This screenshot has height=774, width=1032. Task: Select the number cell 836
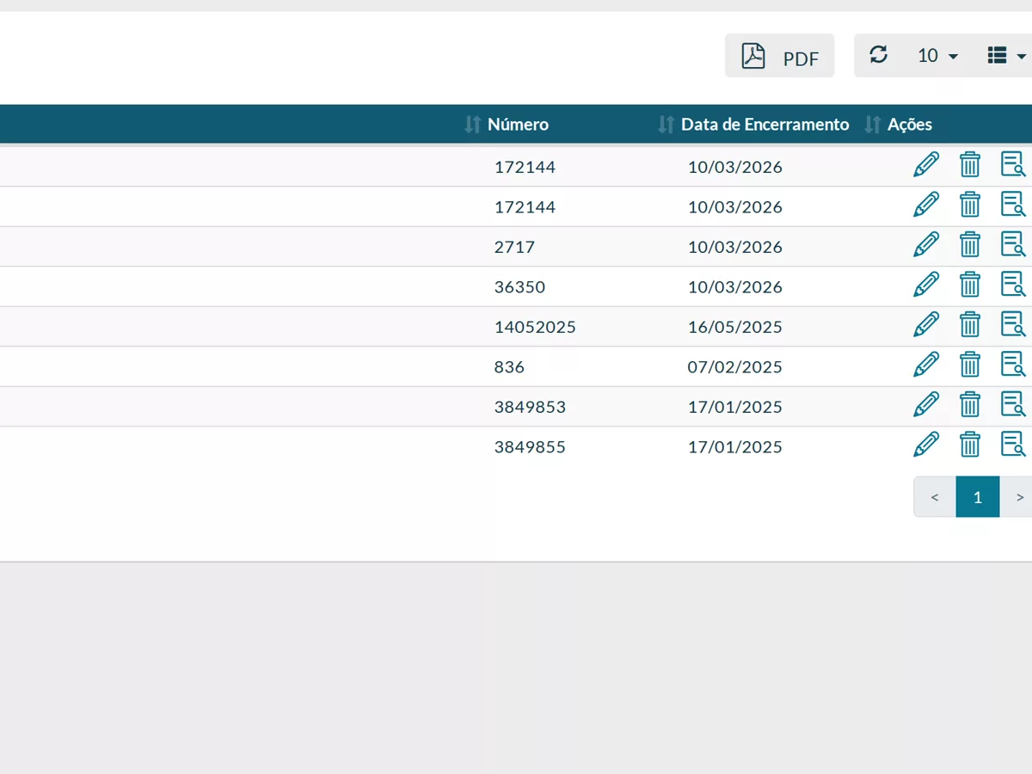[509, 366]
